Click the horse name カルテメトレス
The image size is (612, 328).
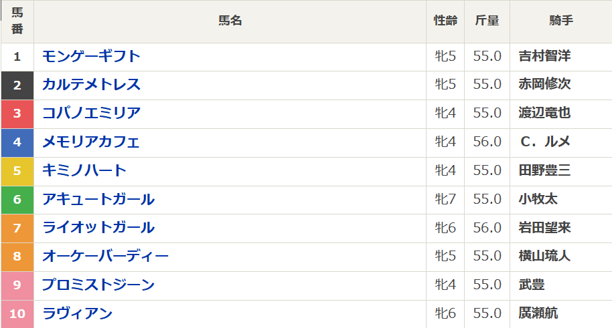(x=91, y=84)
